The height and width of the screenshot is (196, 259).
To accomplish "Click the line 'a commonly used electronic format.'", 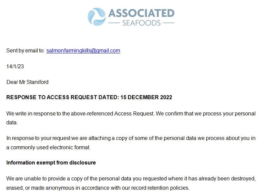I will coord(48,147).
